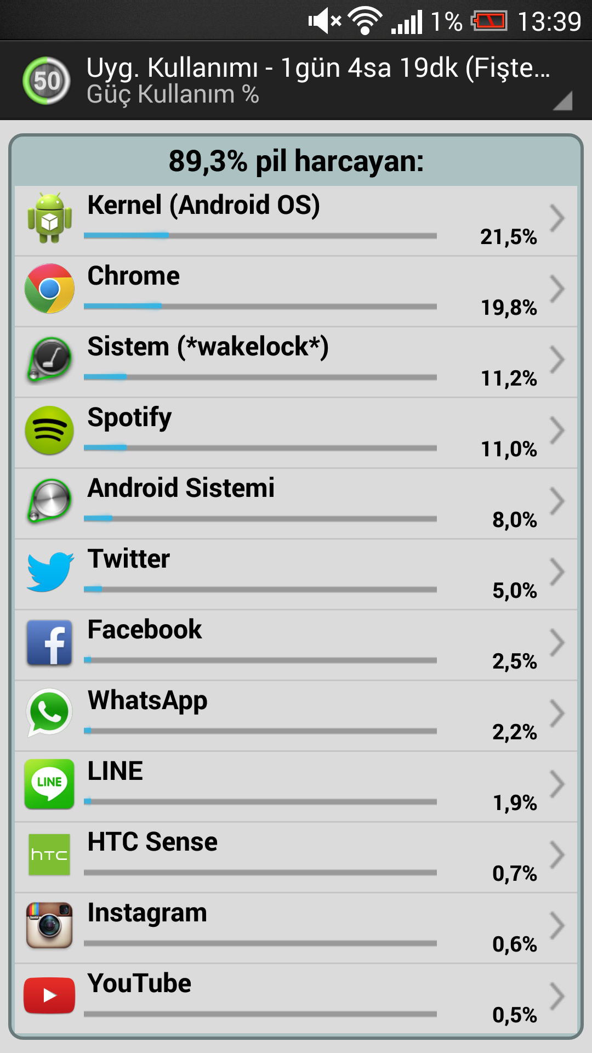Viewport: 592px width, 1053px height.
Task: Tap the 89,3% pil harcayan header
Action: point(296,161)
